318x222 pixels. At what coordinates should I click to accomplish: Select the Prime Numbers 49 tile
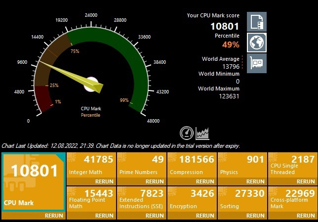(x=142, y=165)
